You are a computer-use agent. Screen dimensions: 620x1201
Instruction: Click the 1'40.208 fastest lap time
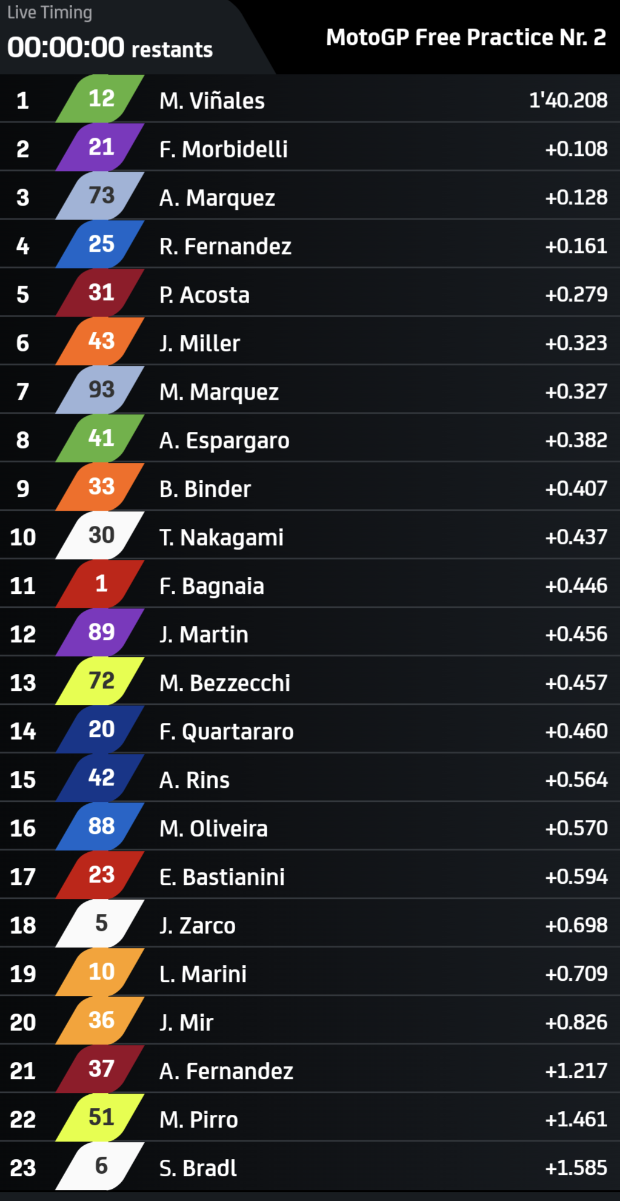568,100
